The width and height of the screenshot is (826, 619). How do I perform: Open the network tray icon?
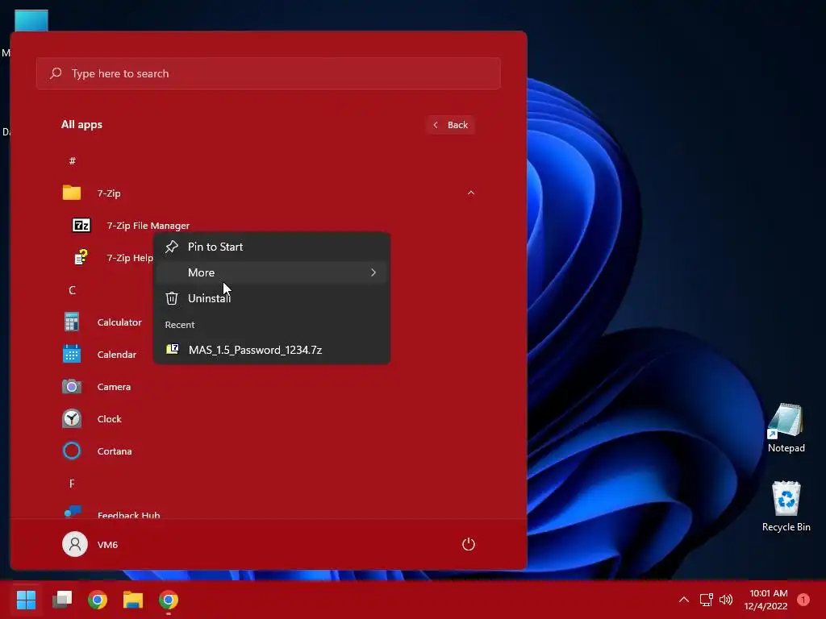706,599
